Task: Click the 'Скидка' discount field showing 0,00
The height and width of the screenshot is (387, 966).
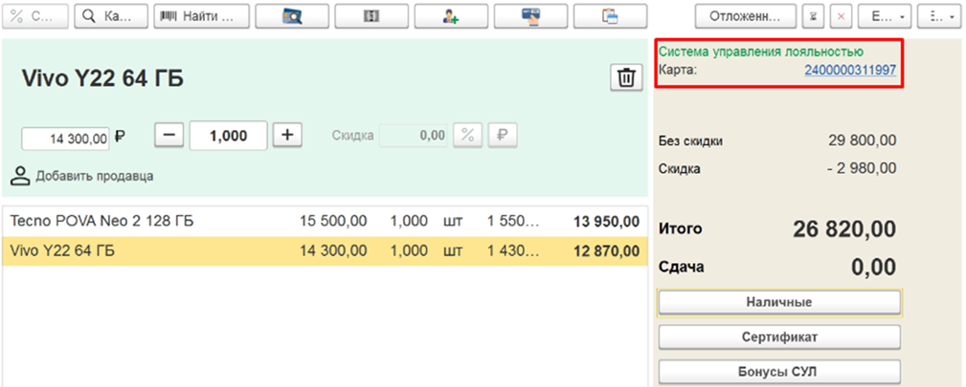Action: 414,136
